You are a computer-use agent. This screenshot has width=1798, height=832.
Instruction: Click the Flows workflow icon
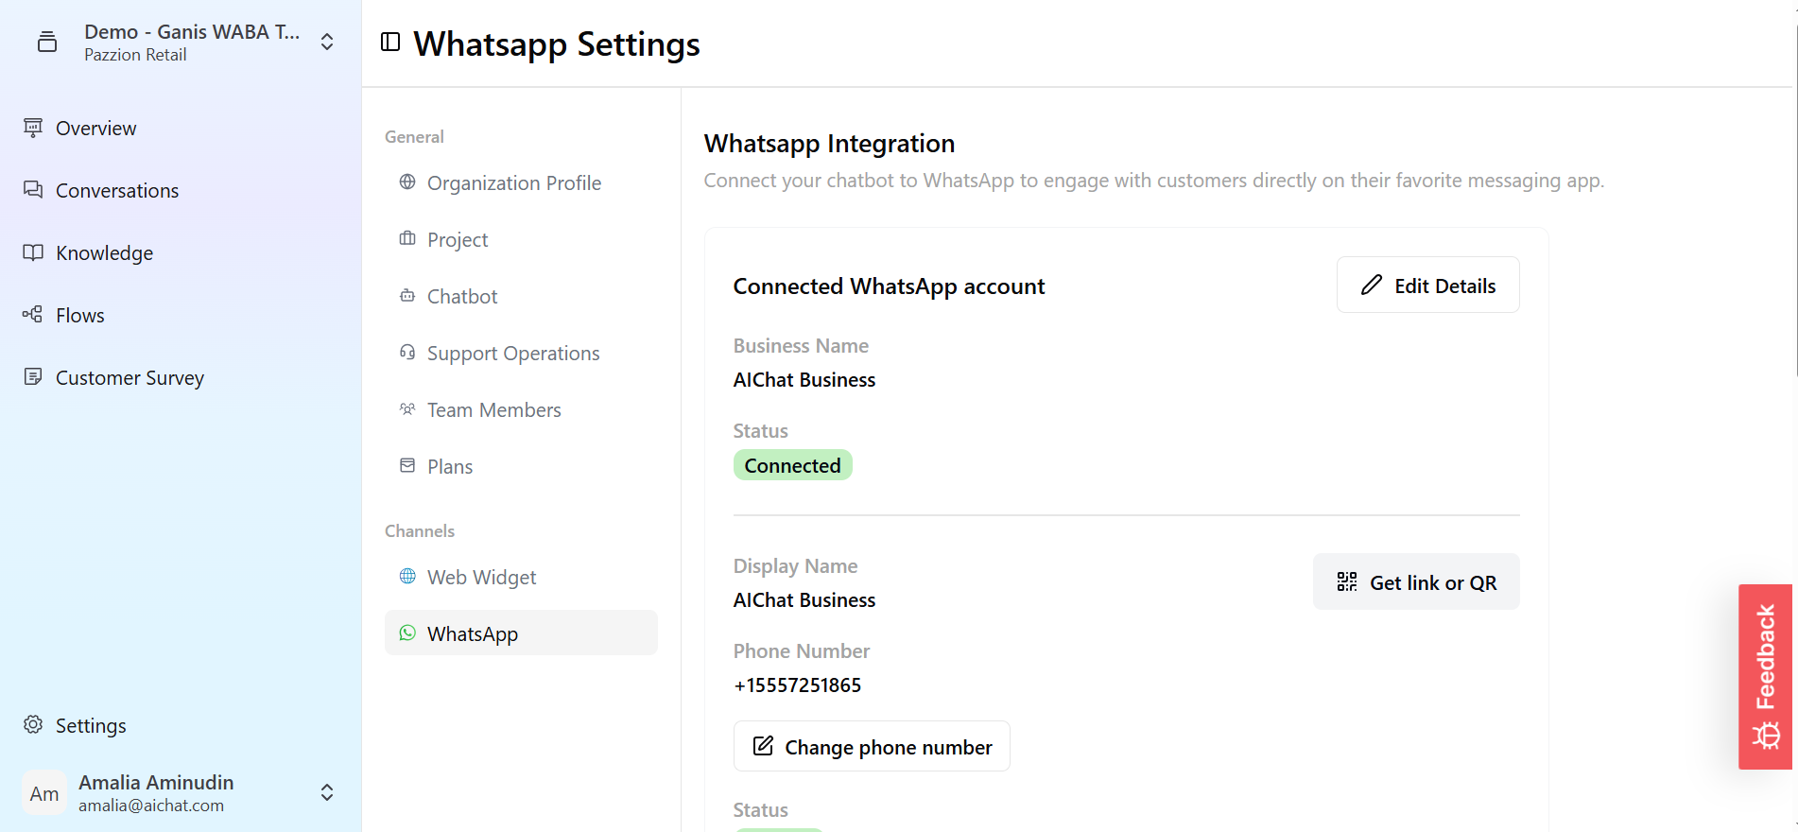[x=33, y=315]
